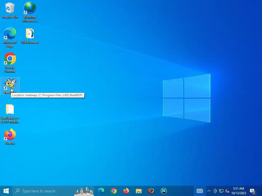Launch new Firefox from the taskbar
262x196 pixels.
126,191
